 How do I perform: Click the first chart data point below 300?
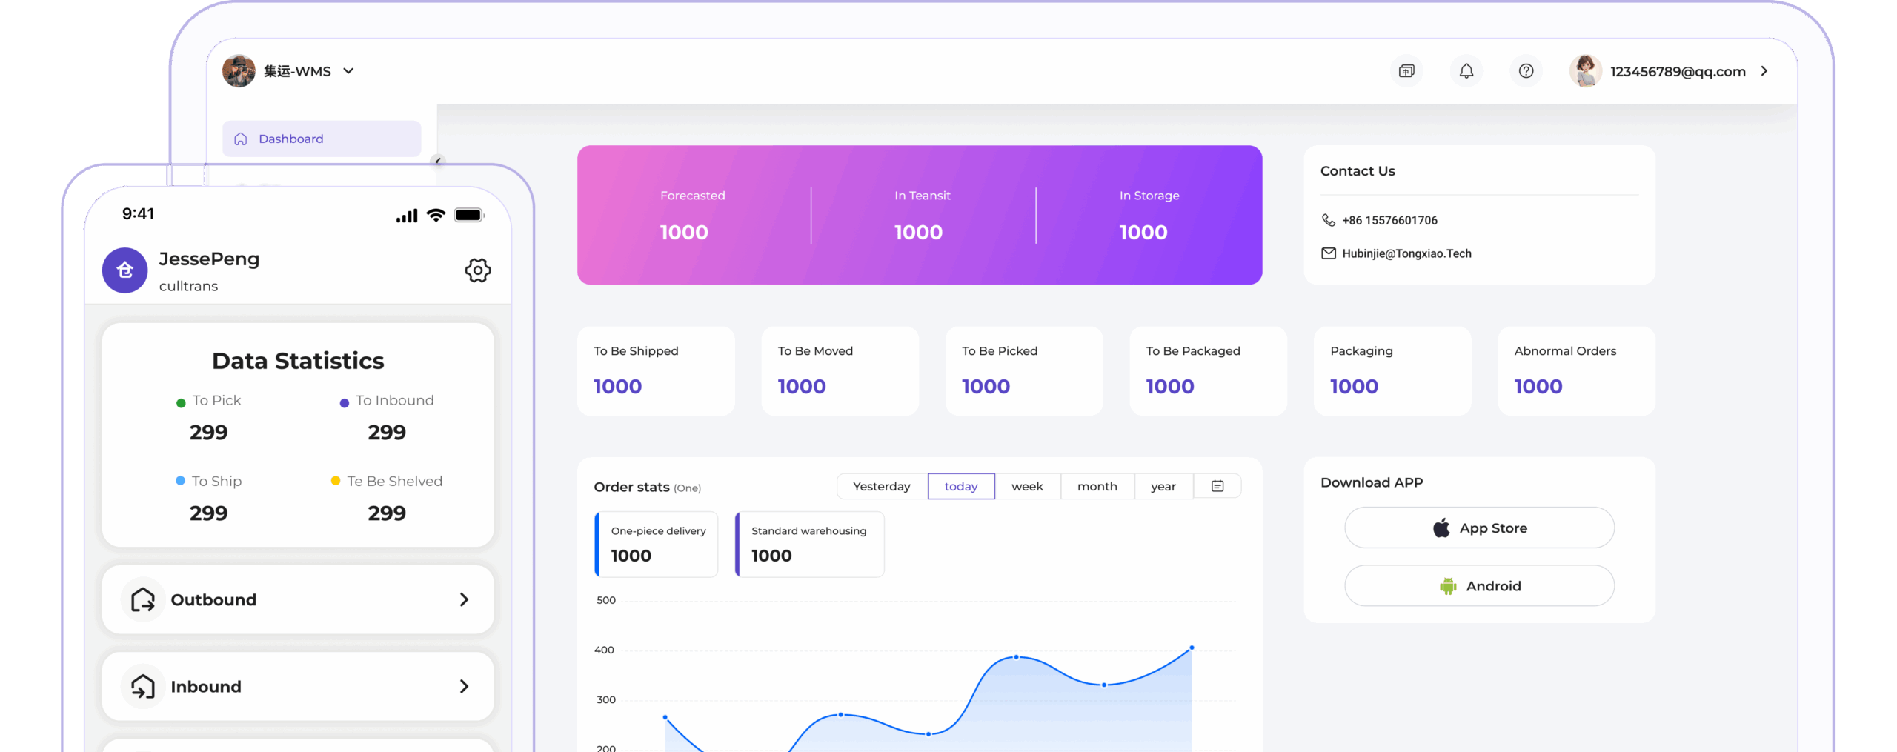(665, 717)
